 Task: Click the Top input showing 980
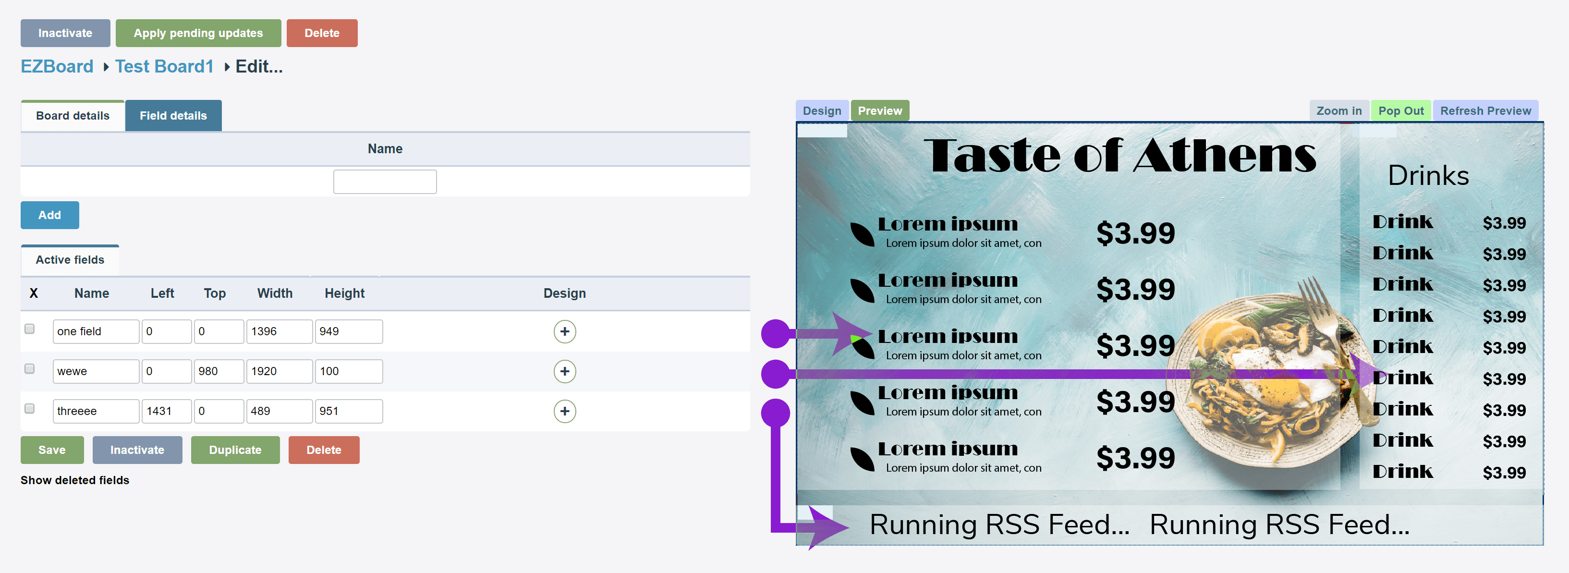[219, 371]
